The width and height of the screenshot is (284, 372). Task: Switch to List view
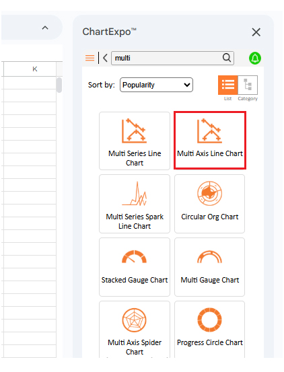point(227,85)
